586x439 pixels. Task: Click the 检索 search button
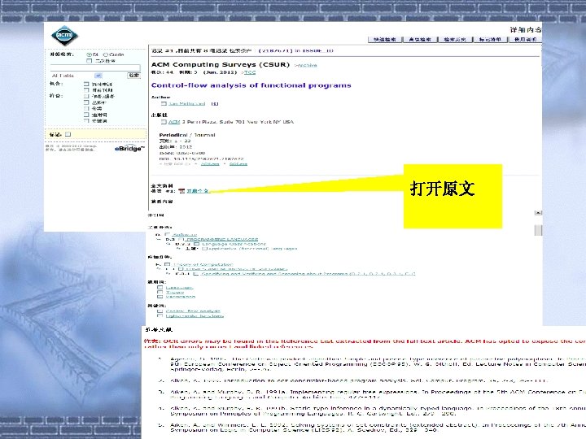point(133,76)
